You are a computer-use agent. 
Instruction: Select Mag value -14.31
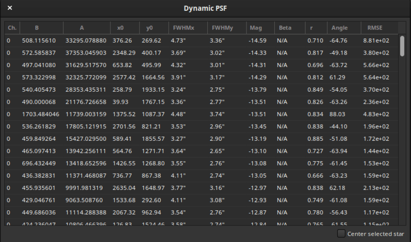click(x=257, y=65)
